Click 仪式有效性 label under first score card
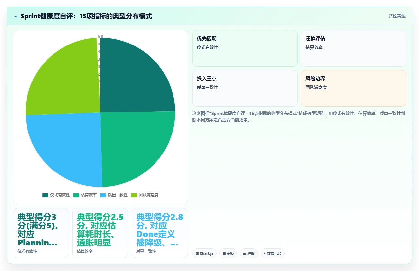This screenshot has width=419, height=271. 27,251
